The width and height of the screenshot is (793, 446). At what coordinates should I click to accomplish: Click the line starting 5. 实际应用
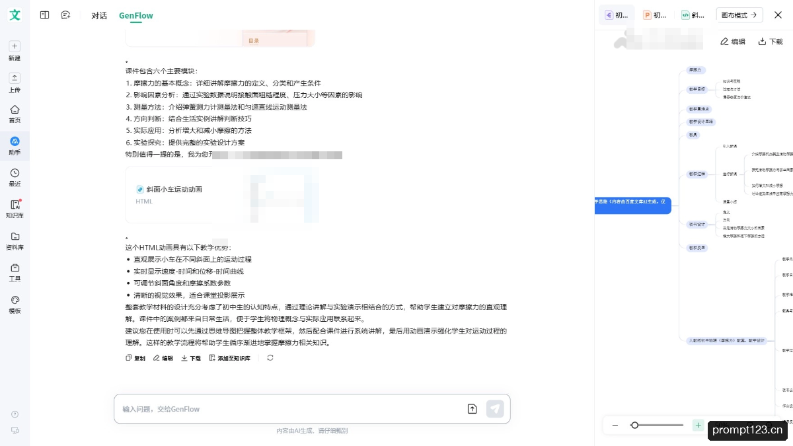click(x=188, y=131)
